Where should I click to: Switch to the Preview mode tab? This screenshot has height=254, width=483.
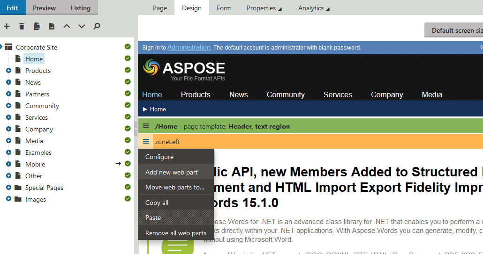point(45,8)
